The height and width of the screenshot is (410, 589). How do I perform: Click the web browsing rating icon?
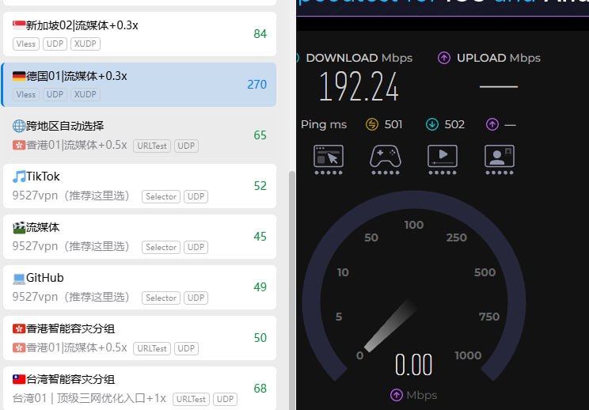coord(329,160)
